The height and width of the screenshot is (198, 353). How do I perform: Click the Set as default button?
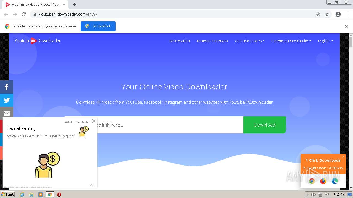tap(98, 26)
